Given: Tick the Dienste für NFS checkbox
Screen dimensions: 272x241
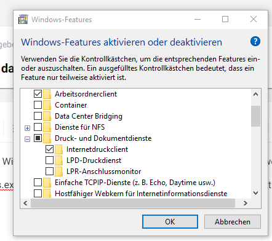Looking at the screenshot, I should click(x=38, y=127).
